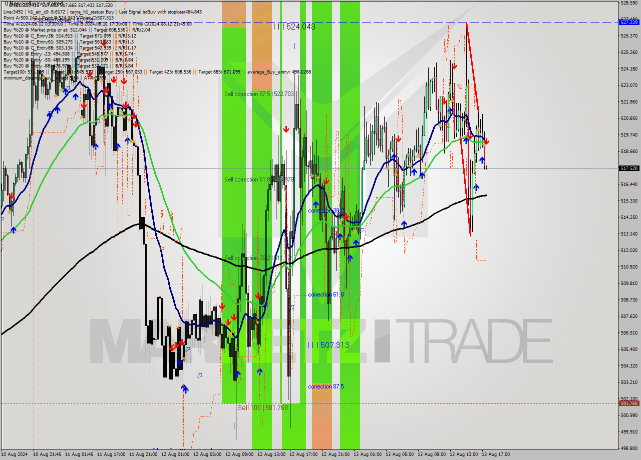Click the 512.030 price axis label

[x=629, y=250]
